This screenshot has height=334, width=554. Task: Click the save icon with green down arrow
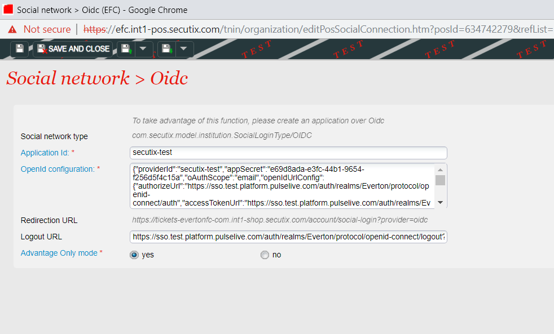click(x=166, y=49)
